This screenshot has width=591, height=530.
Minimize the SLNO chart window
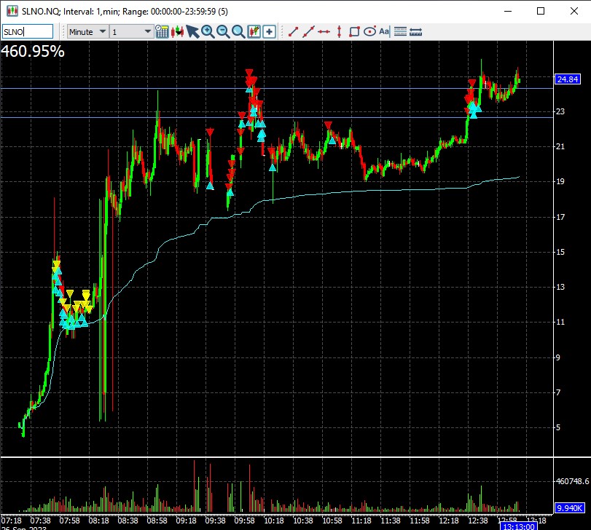pos(508,11)
